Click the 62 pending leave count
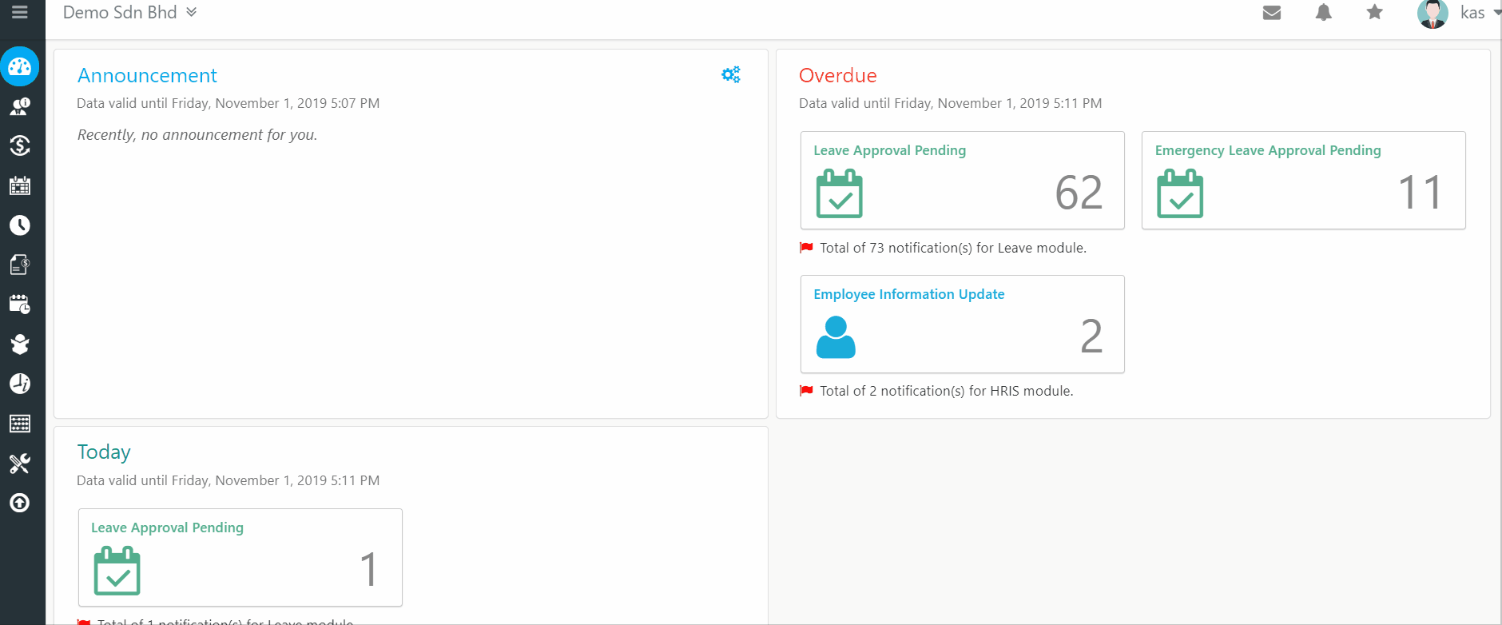Screen dimensions: 1502x625 point(1079,193)
